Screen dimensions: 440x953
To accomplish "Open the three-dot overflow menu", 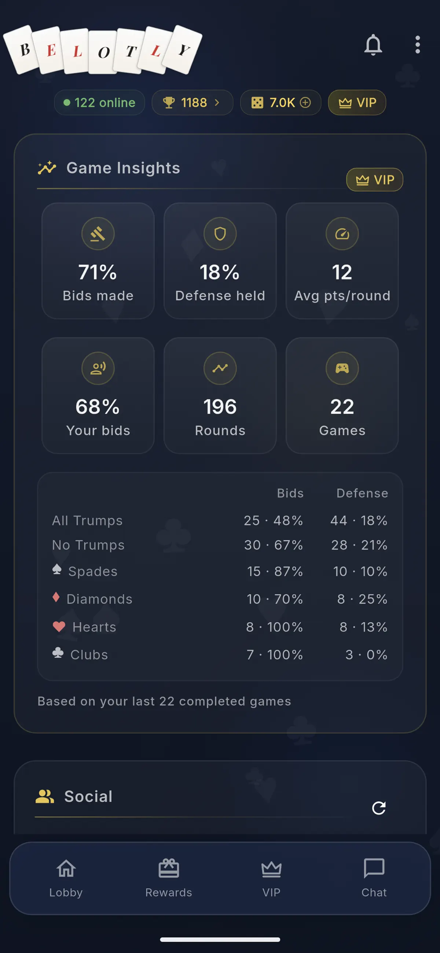I will [418, 45].
